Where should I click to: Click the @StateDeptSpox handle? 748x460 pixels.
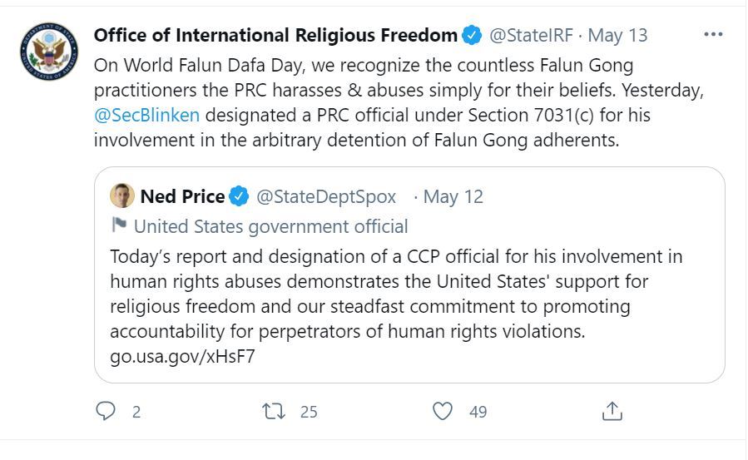pos(326,197)
